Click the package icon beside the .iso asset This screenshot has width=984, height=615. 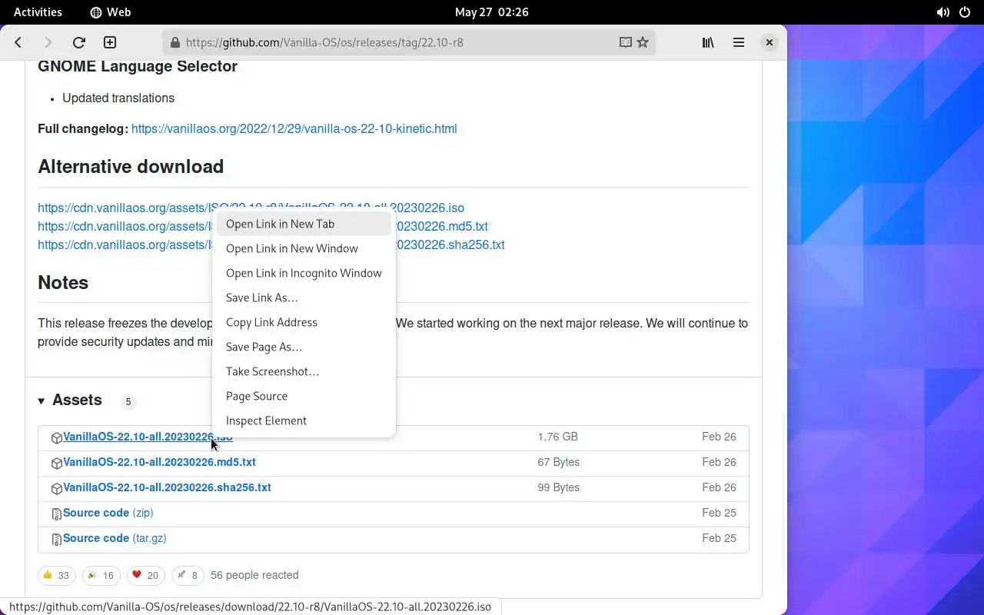pyautogui.click(x=56, y=437)
